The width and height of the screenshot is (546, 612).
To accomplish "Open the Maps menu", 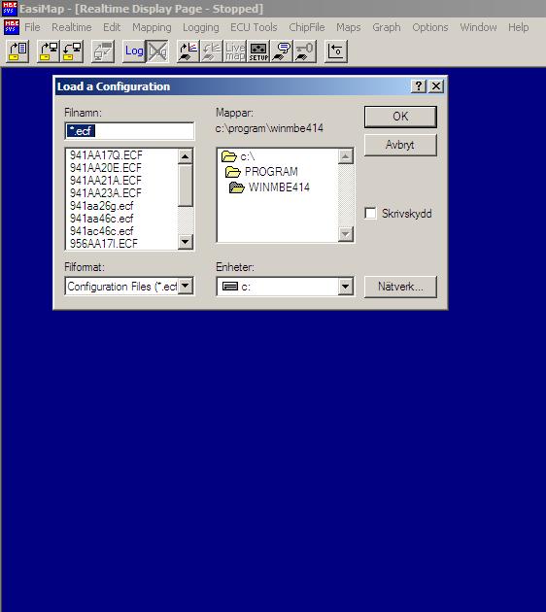I will point(349,27).
